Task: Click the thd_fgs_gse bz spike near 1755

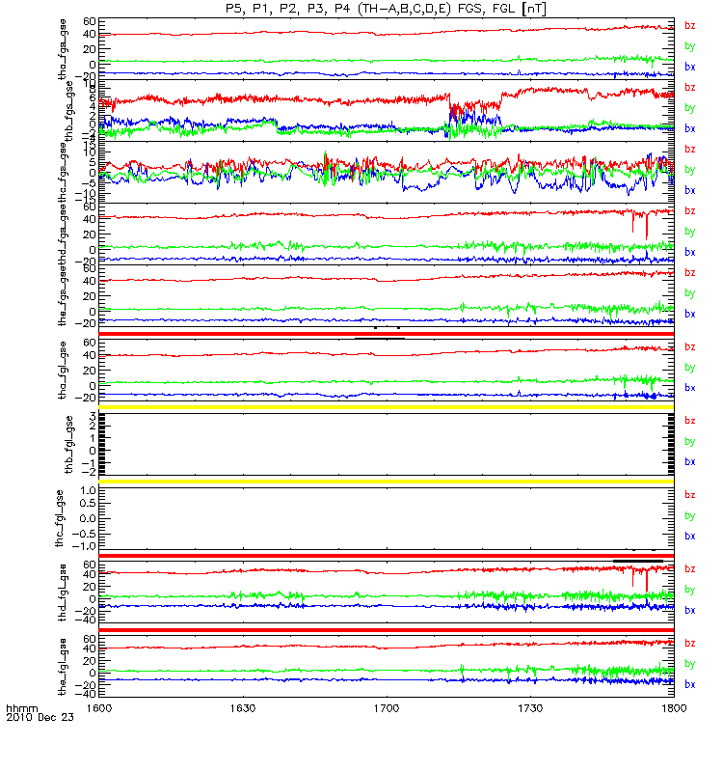Action: coord(646,228)
